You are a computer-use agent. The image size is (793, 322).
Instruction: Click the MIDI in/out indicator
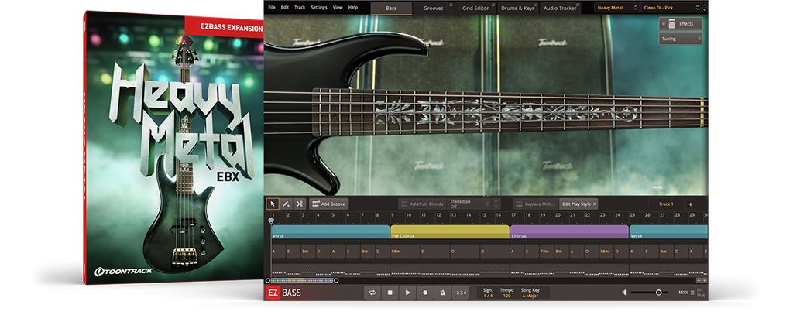click(690, 292)
